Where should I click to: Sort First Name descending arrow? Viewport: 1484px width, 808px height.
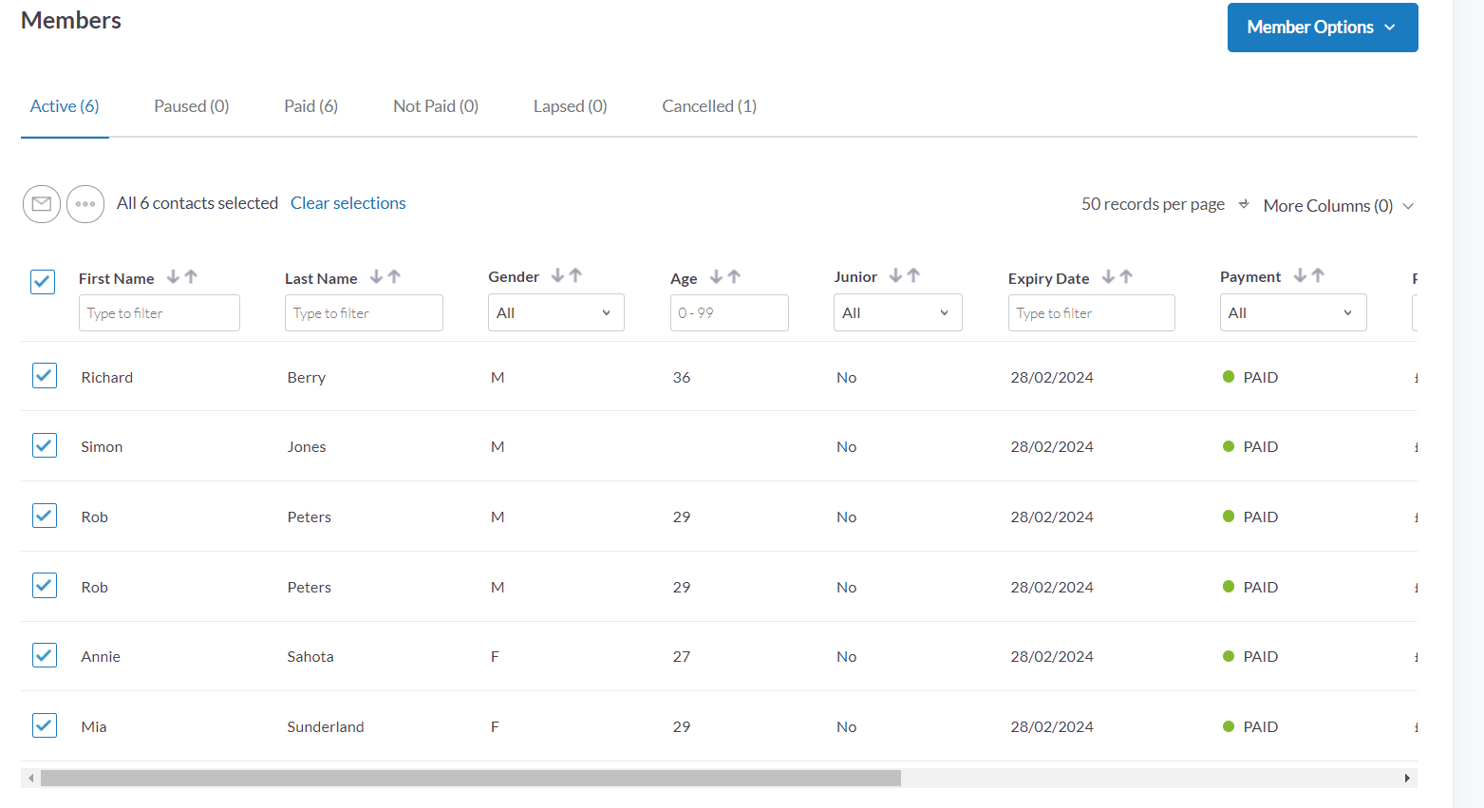tap(173, 277)
